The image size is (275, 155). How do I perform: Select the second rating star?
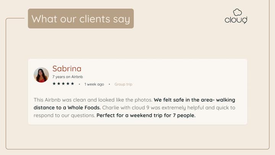coord(59,84)
